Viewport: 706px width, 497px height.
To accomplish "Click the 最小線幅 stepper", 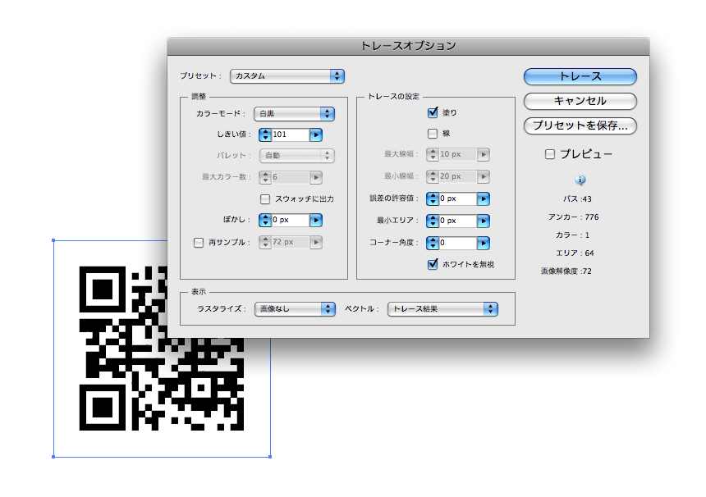I will (x=433, y=176).
